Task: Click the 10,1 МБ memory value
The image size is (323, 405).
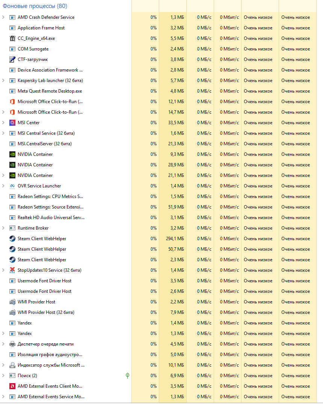Action: pyautogui.click(x=176, y=365)
